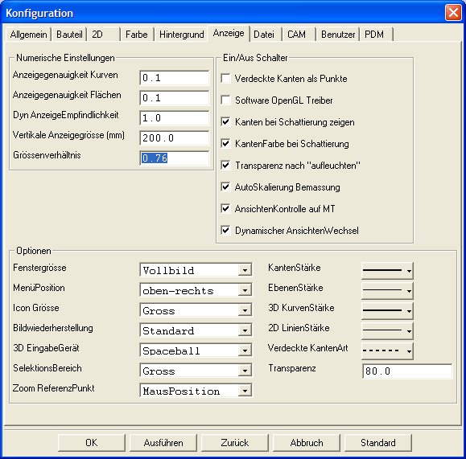
Task: Select the 2D tab
Action: pyautogui.click(x=104, y=35)
